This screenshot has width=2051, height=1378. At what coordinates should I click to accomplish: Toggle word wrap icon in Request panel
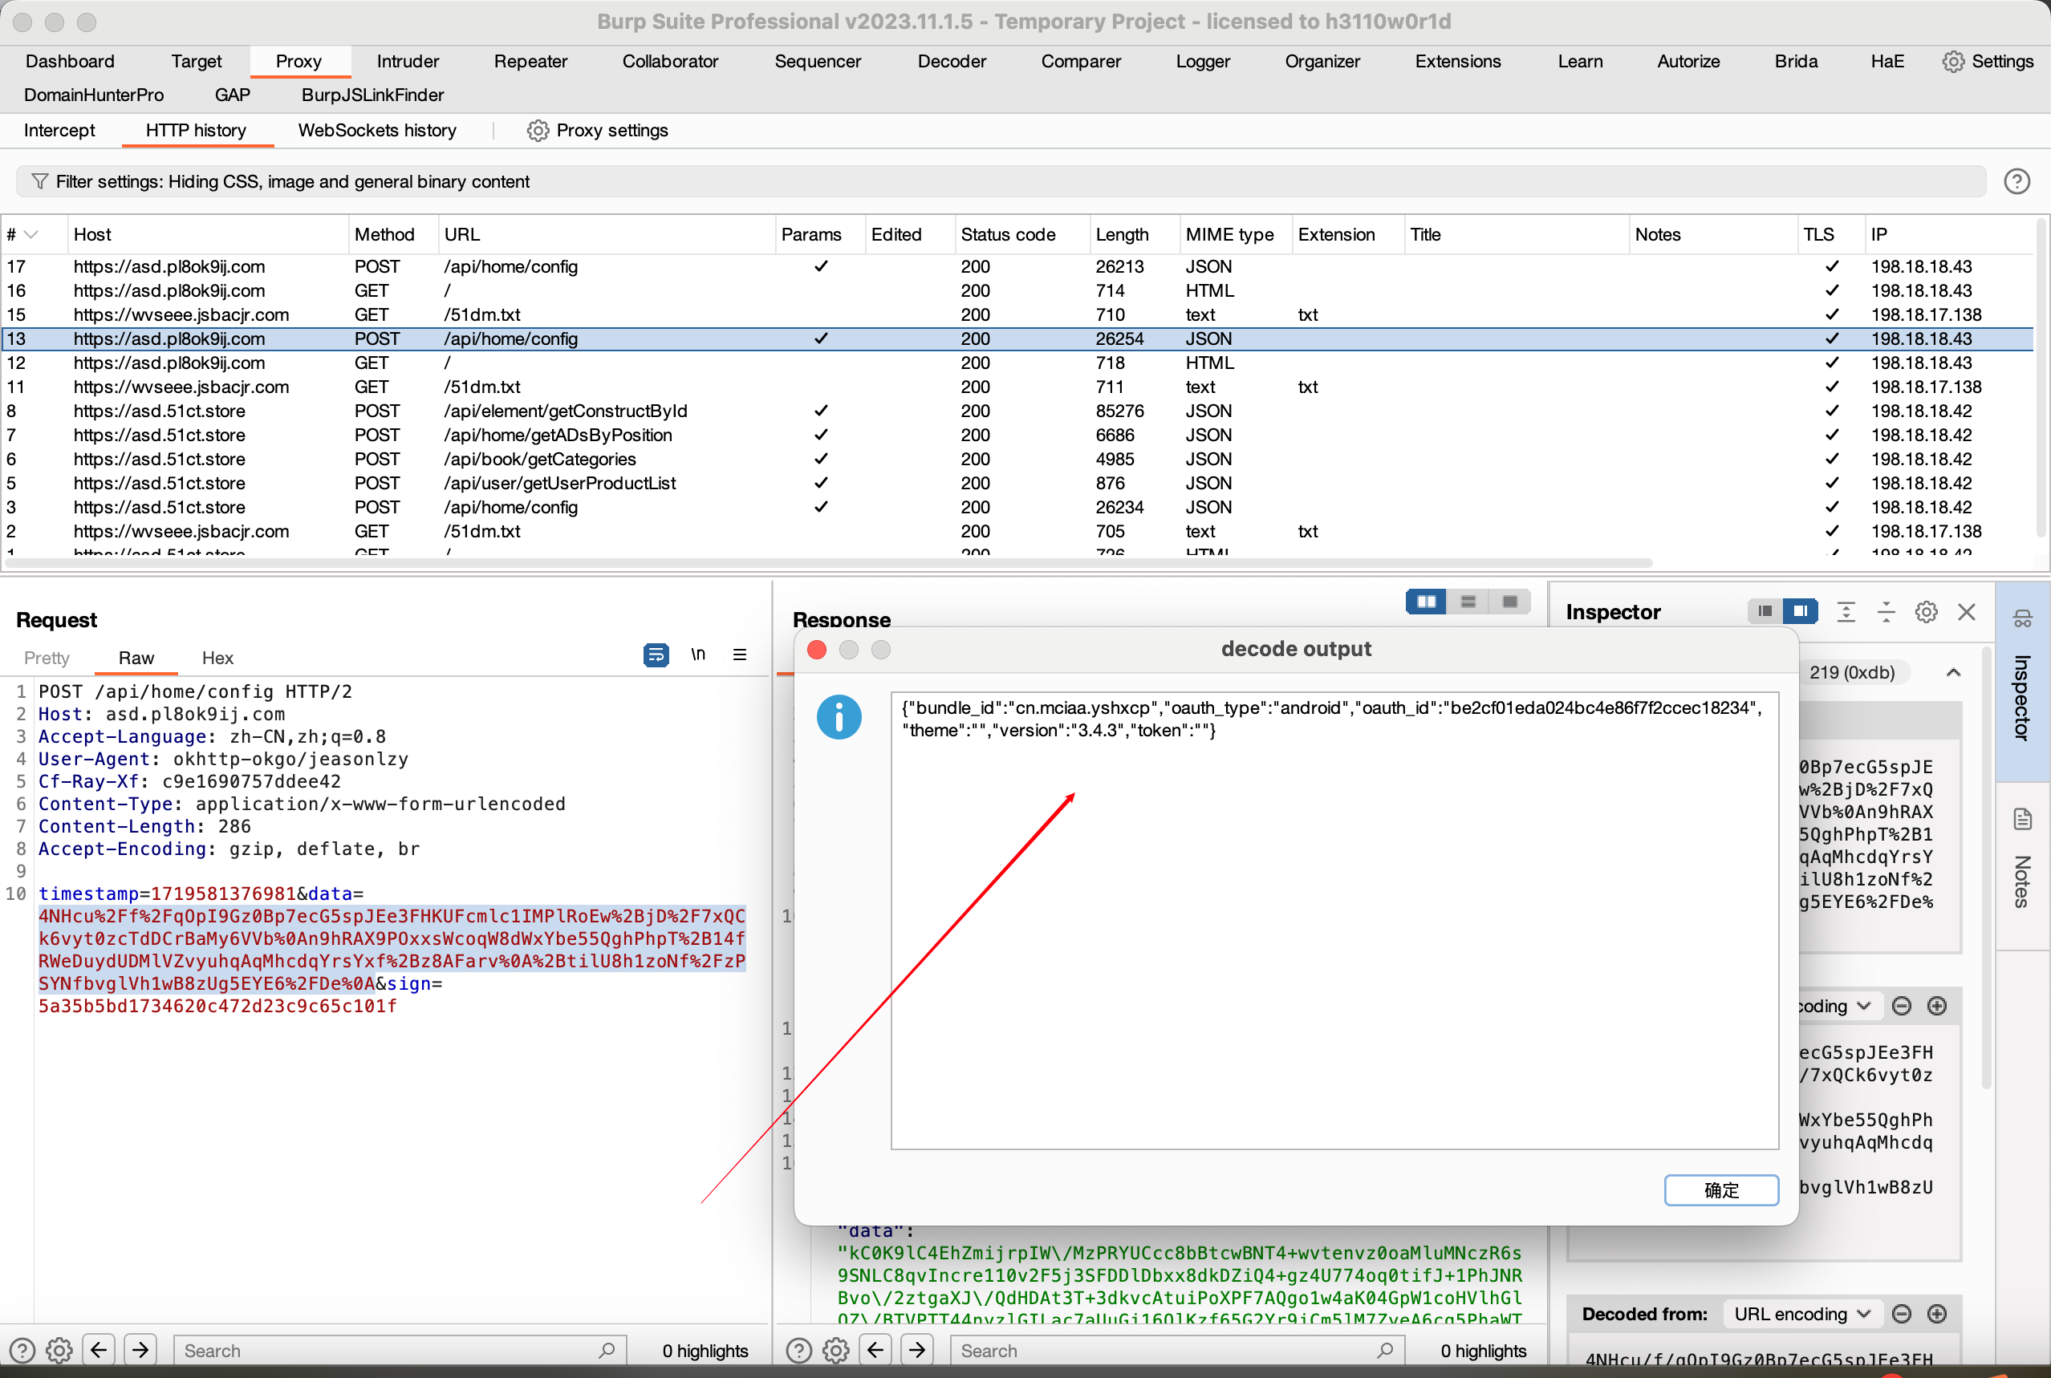click(656, 655)
